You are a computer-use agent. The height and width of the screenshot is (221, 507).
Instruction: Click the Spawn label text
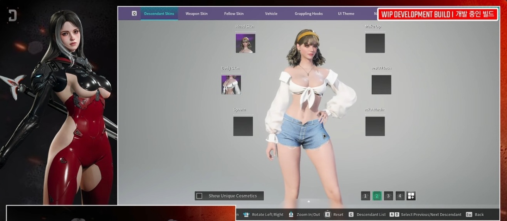point(240,110)
